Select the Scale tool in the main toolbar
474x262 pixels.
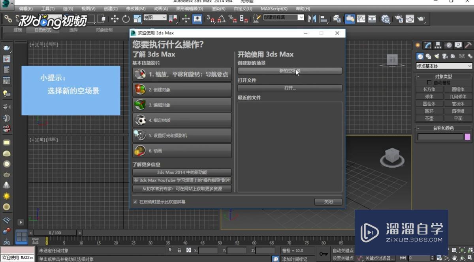click(x=137, y=19)
